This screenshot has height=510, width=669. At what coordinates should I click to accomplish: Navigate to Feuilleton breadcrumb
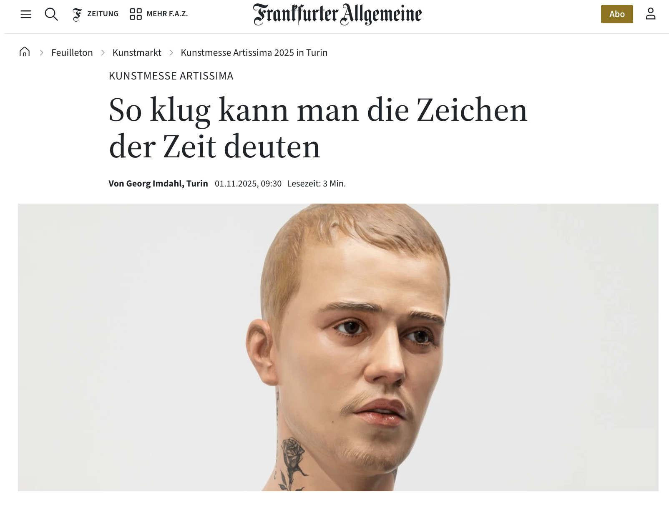click(72, 52)
